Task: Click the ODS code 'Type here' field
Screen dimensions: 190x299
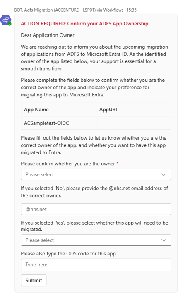Action: pos(96,265)
